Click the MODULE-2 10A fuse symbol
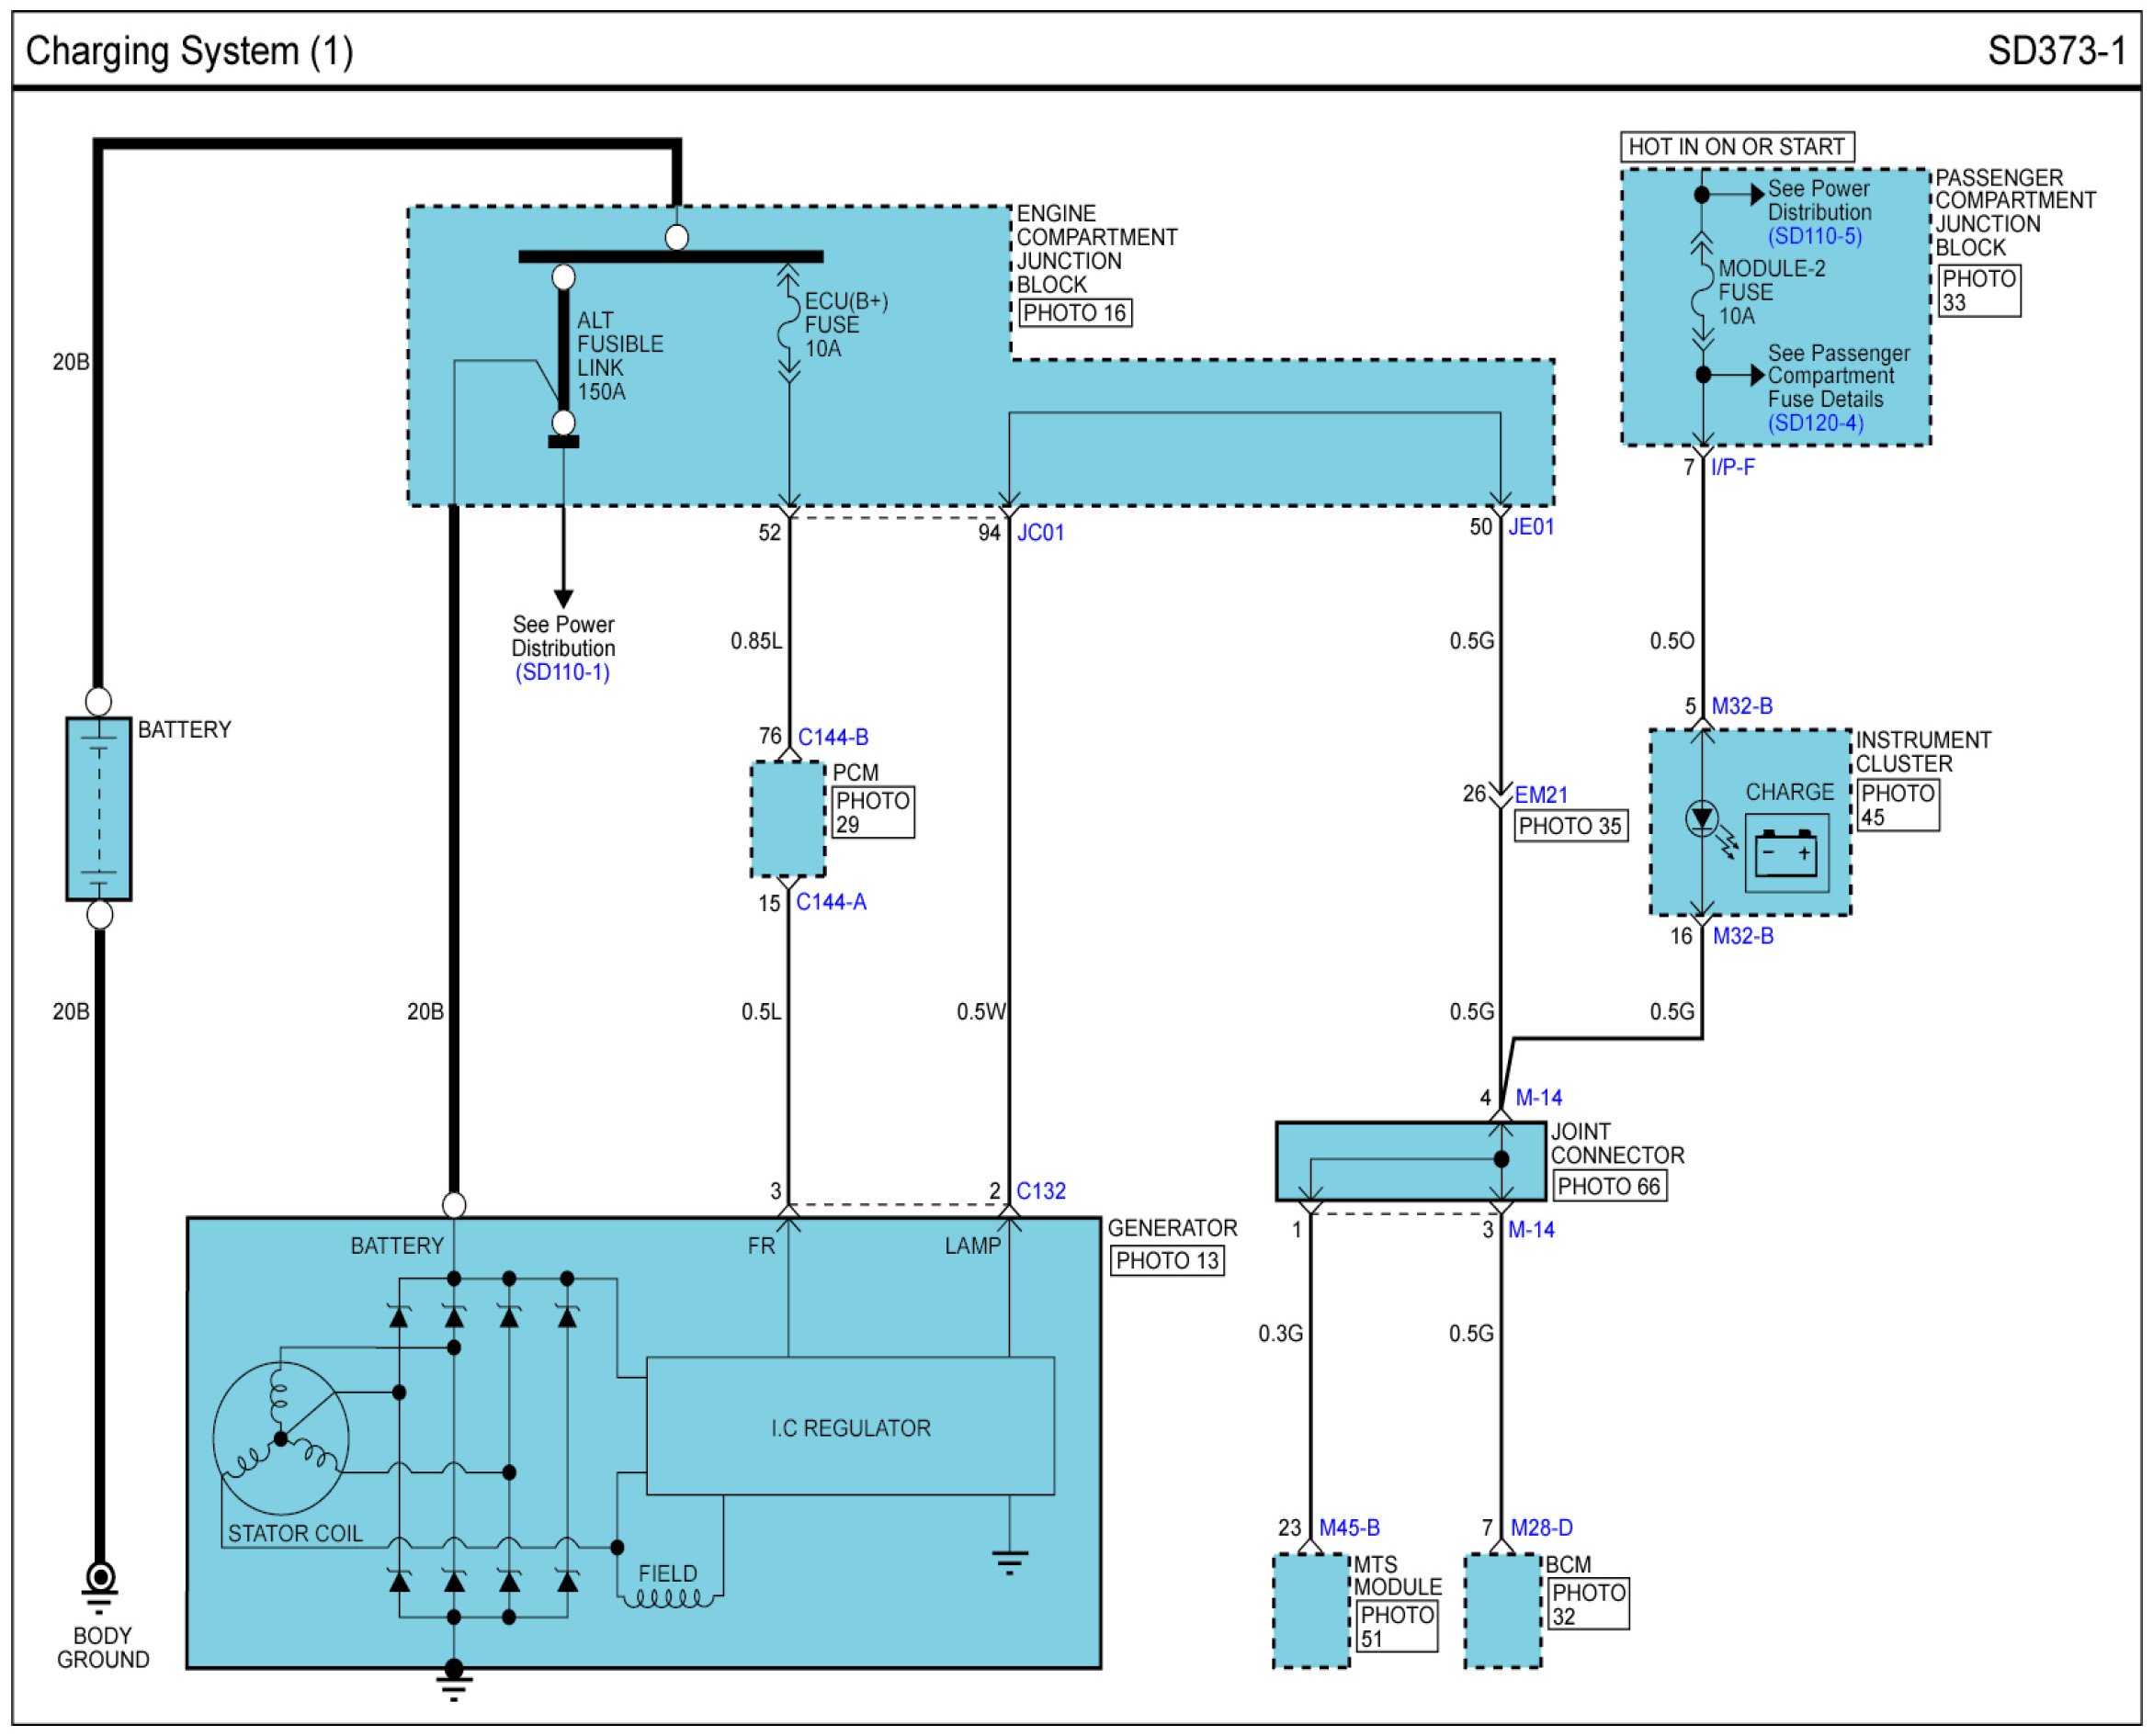 [1702, 292]
